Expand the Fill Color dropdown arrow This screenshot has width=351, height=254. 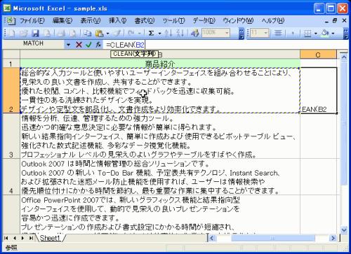point(333,34)
